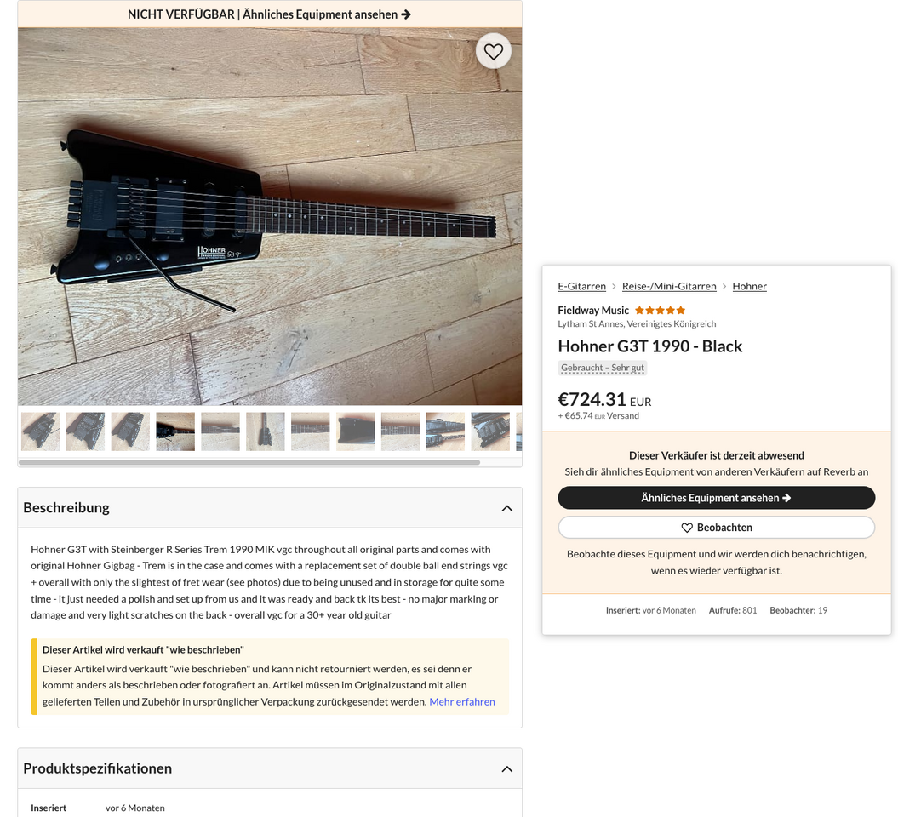Click the five-star seller rating
Image resolution: width=898 pixels, height=817 pixels.
pos(660,311)
